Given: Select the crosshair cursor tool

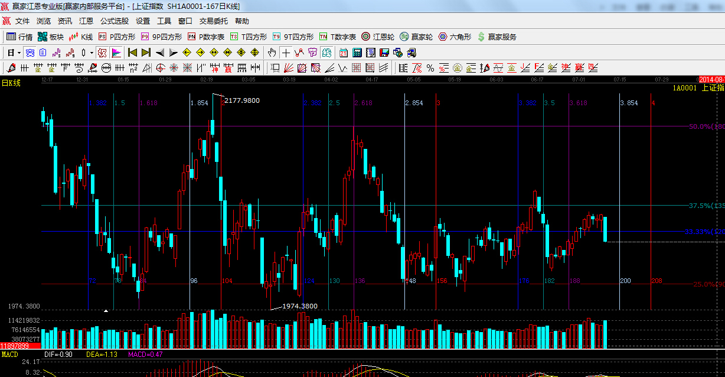Looking at the screenshot, I should (286, 53).
